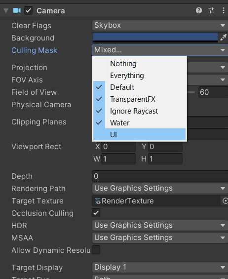Image resolution: width=228 pixels, height=279 pixels.
Task: Open the FOV Axis dropdown arrow
Action: pyautogui.click(x=223, y=80)
